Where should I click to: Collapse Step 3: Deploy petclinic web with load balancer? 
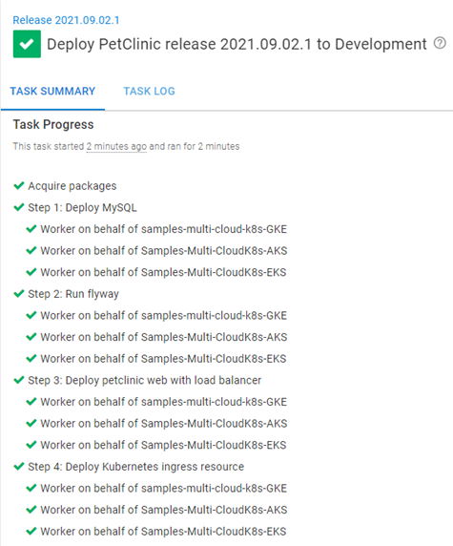pos(144,380)
